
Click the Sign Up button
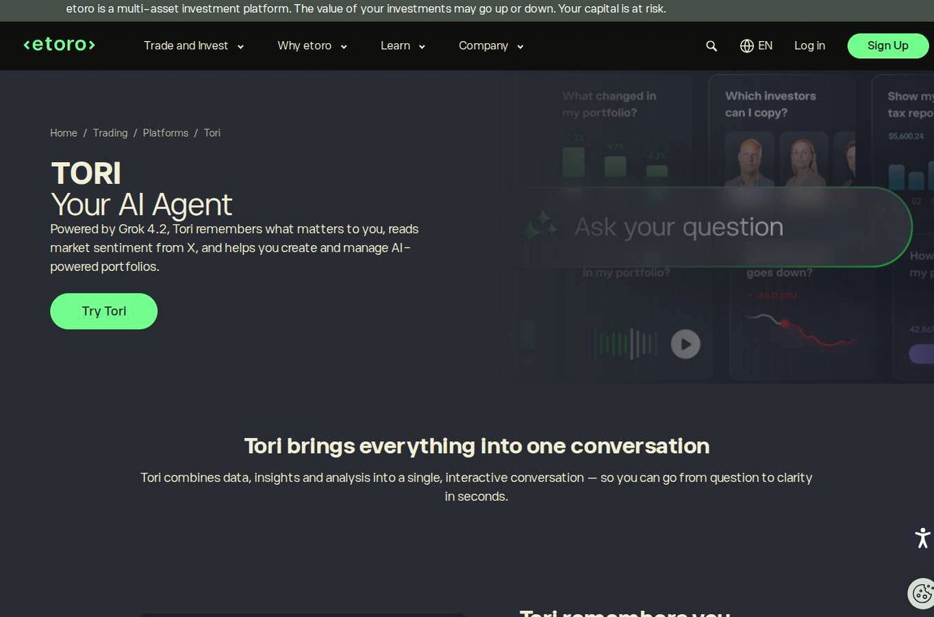pyautogui.click(x=887, y=46)
